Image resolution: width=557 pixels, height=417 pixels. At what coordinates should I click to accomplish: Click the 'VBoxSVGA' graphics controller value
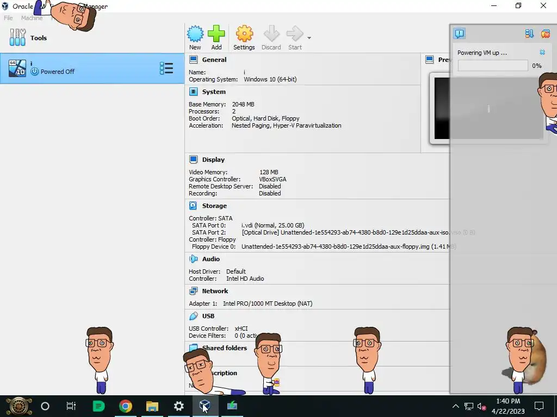tap(273, 179)
